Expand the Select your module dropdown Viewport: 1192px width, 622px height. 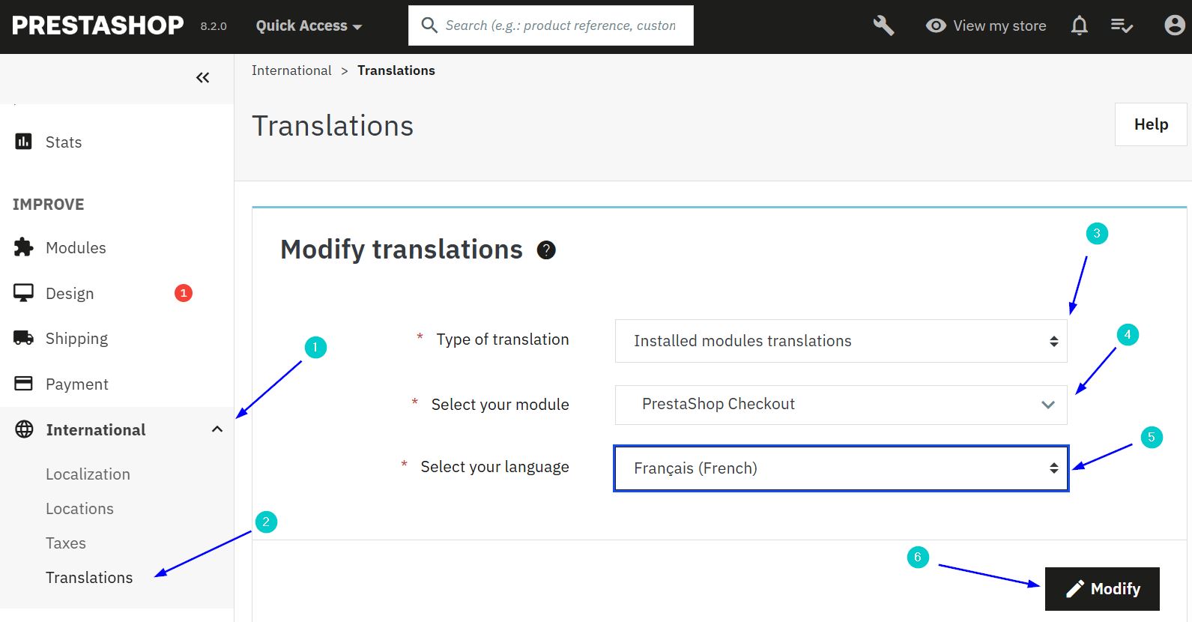point(841,405)
